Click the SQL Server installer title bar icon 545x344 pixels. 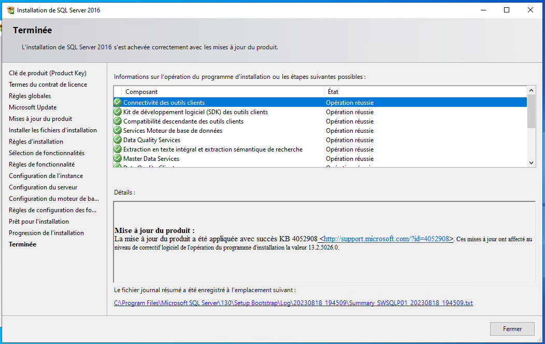(10, 10)
